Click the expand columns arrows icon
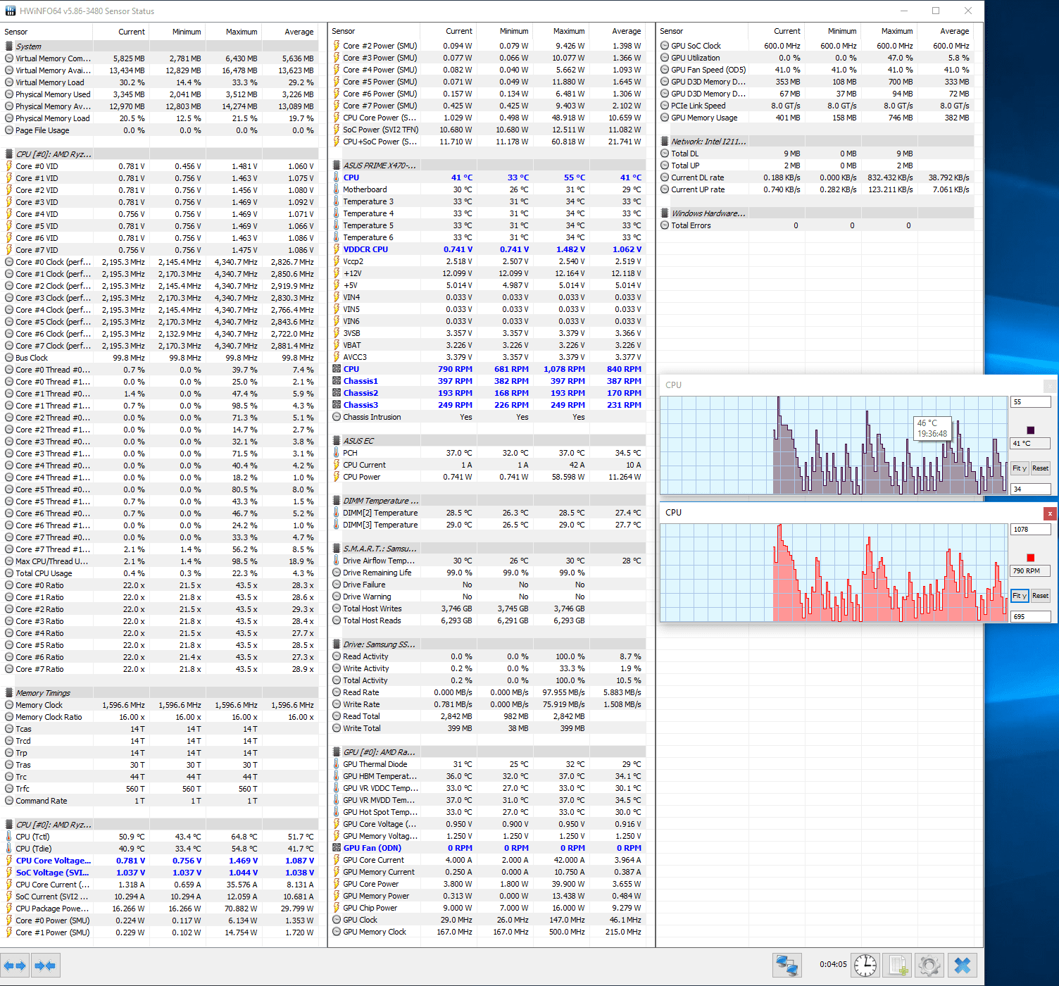 [15, 966]
